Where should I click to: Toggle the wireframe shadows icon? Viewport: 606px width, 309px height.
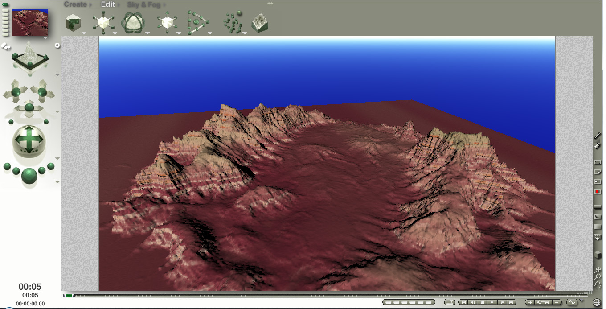[598, 217]
